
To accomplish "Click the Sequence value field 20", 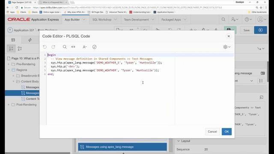I will tap(206, 149).
